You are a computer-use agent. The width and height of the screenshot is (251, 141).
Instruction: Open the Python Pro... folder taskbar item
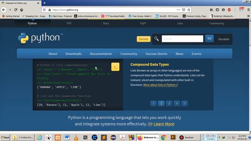point(23,137)
